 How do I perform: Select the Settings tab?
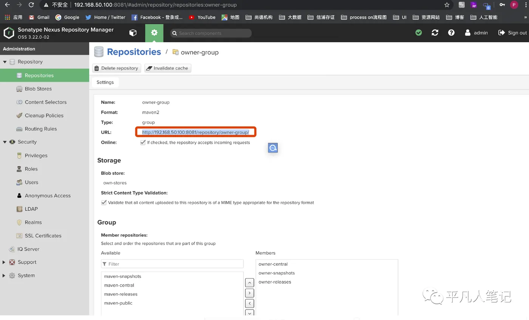(x=105, y=82)
